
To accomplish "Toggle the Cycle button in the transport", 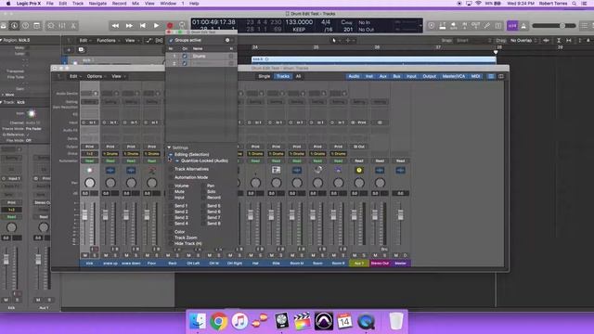I will coord(182,25).
